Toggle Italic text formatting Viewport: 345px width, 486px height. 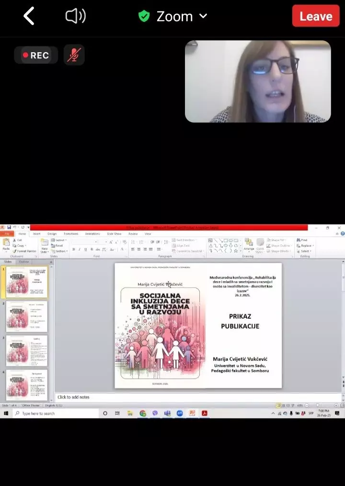tap(80, 249)
